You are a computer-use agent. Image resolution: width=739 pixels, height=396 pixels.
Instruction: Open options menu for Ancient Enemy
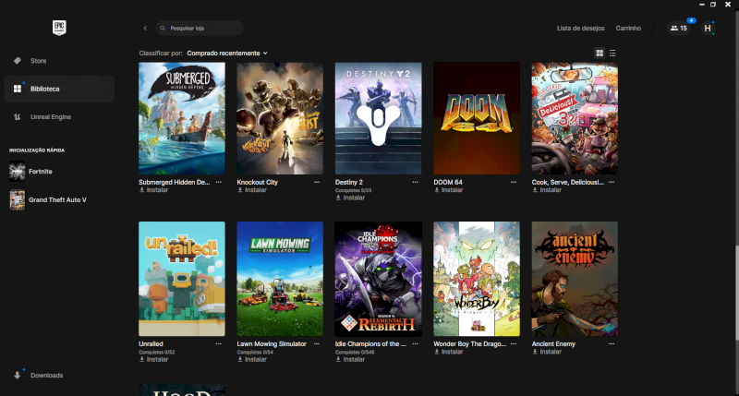[612, 344]
